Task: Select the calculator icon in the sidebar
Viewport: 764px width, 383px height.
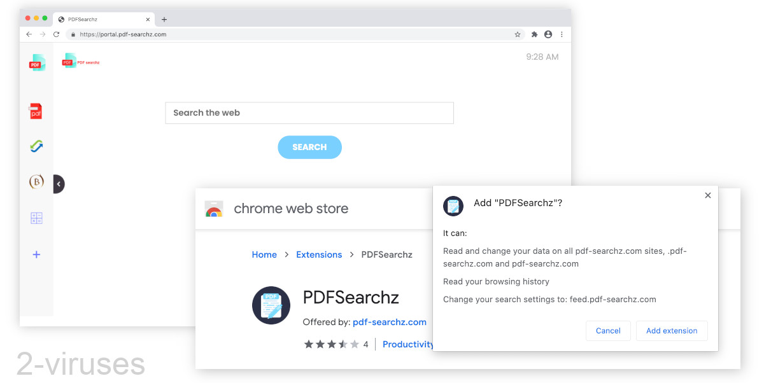Action: coord(36,218)
